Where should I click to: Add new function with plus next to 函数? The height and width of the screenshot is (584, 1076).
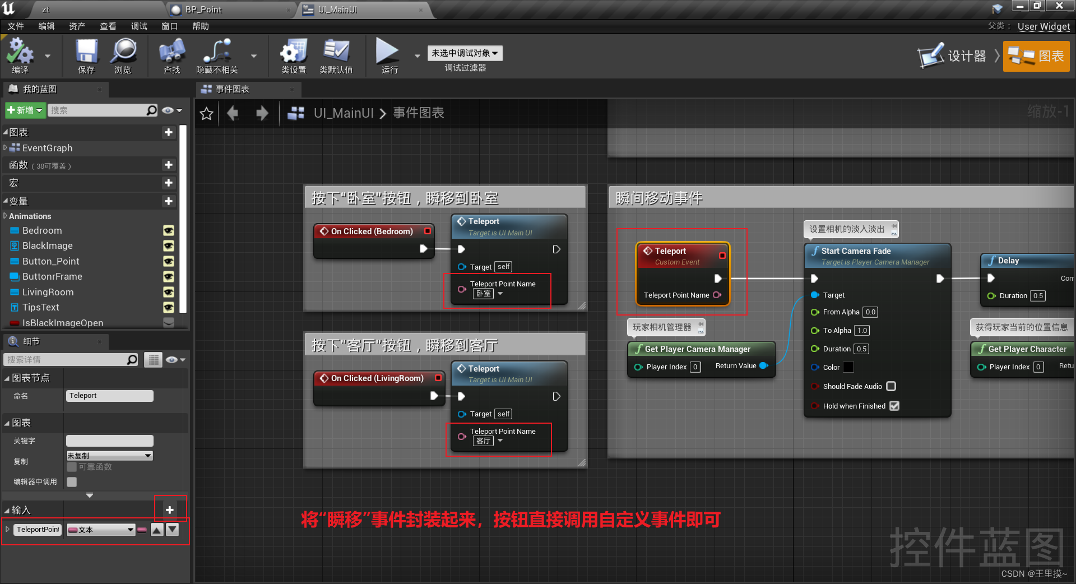click(x=168, y=165)
